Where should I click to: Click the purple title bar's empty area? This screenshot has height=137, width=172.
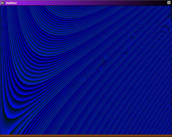[80, 3]
